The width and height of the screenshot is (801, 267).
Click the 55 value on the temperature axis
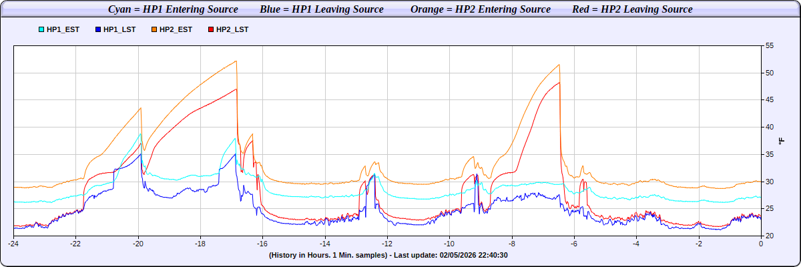point(770,45)
